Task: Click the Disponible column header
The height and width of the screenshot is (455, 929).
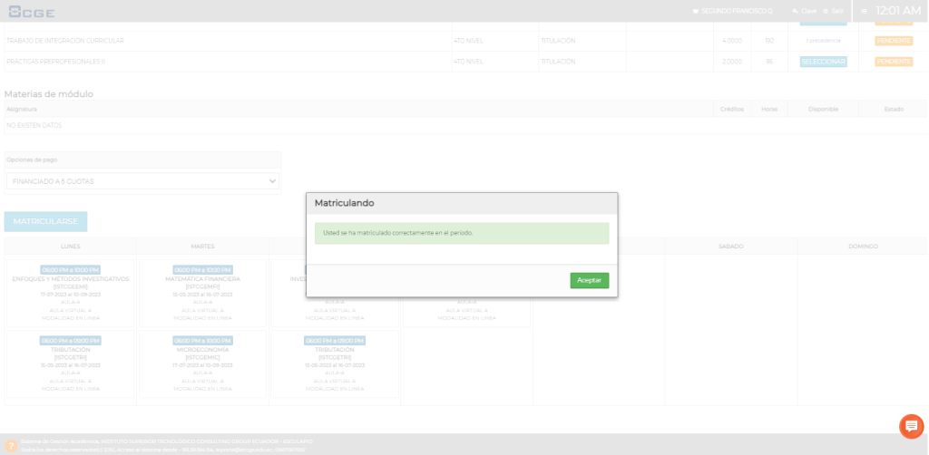Action: (x=823, y=110)
